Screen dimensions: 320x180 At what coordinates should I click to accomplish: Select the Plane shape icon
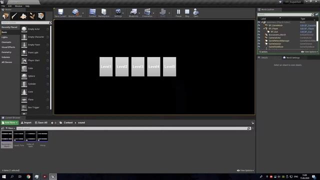pos(24,99)
